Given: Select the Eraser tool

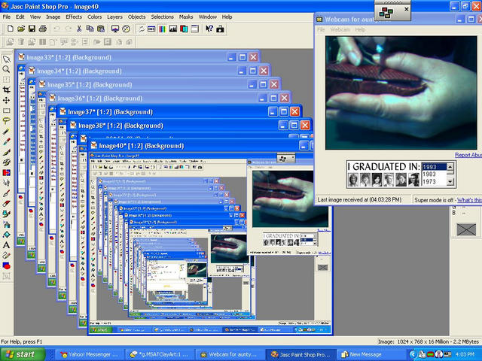Looking at the screenshot, I should pos(6,204).
